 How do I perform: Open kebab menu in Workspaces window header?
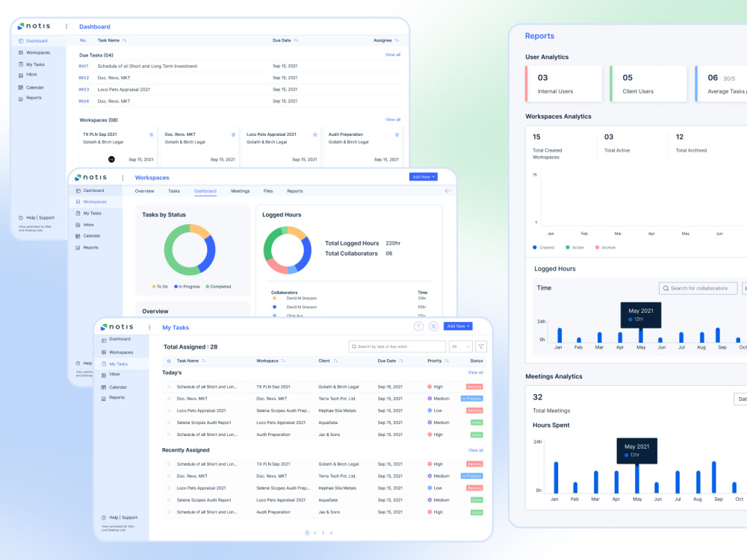click(x=123, y=178)
